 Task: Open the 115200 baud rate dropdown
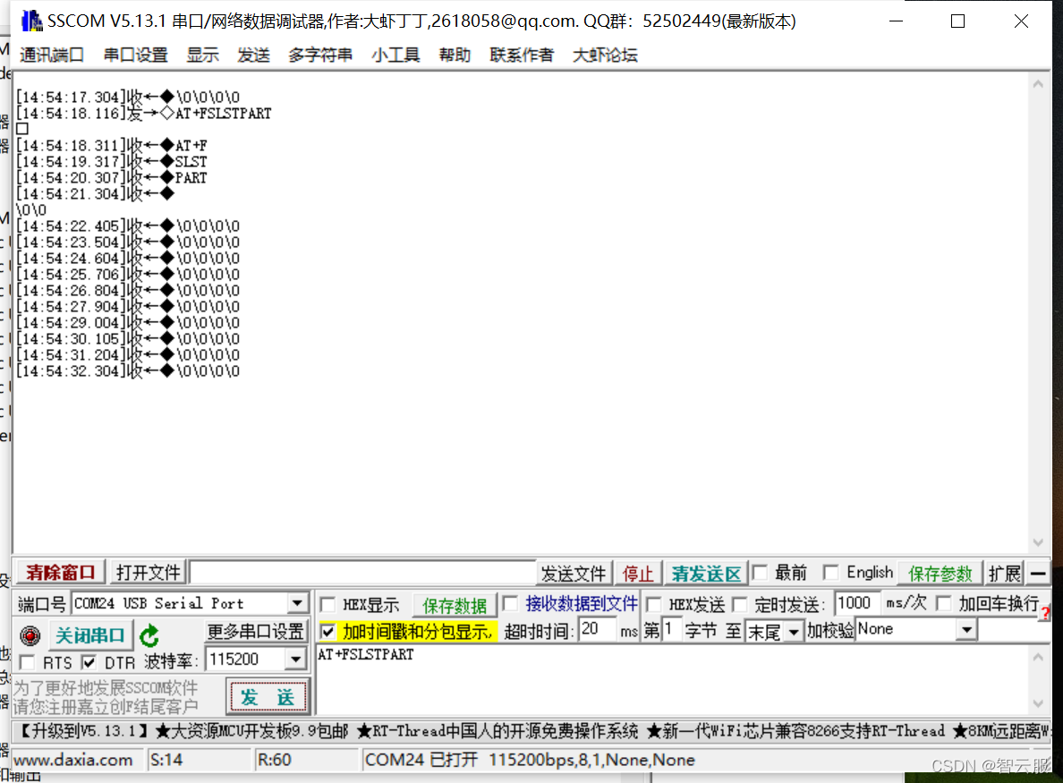point(295,659)
